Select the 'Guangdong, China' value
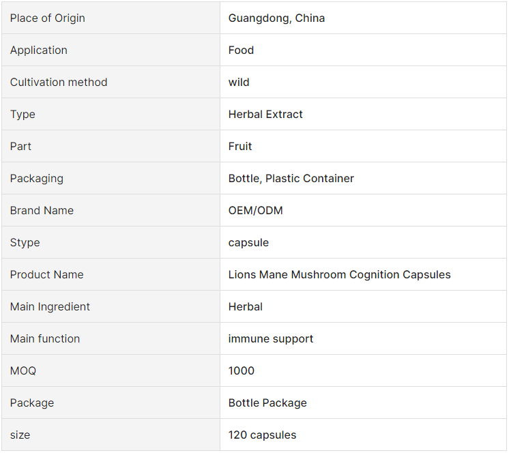 276,18
